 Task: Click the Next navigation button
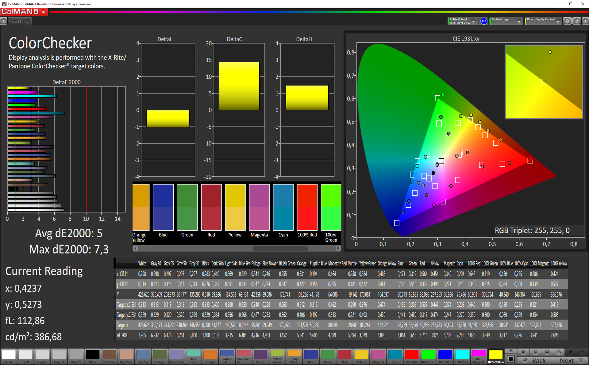point(570,361)
